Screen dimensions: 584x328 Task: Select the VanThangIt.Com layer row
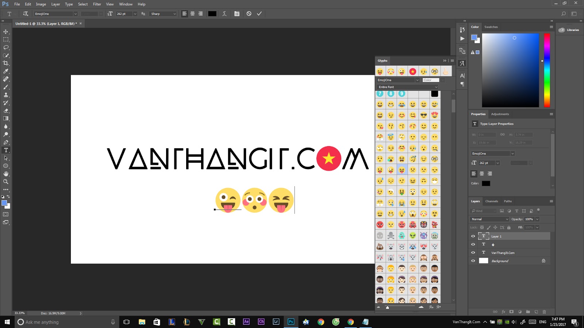[510, 253]
